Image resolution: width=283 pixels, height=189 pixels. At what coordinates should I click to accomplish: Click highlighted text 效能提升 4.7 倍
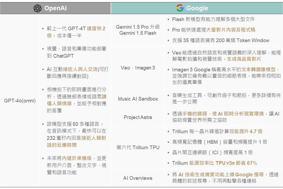pos(245,131)
